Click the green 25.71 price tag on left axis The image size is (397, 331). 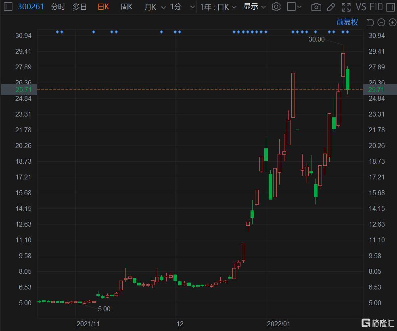(x=19, y=90)
